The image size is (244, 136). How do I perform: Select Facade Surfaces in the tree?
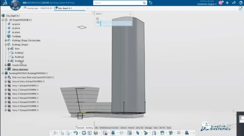[x=20, y=65]
